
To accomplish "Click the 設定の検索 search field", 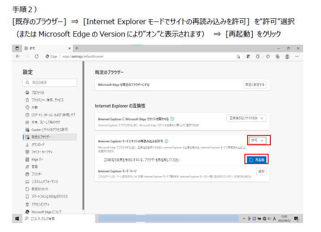I will tap(50, 83).
